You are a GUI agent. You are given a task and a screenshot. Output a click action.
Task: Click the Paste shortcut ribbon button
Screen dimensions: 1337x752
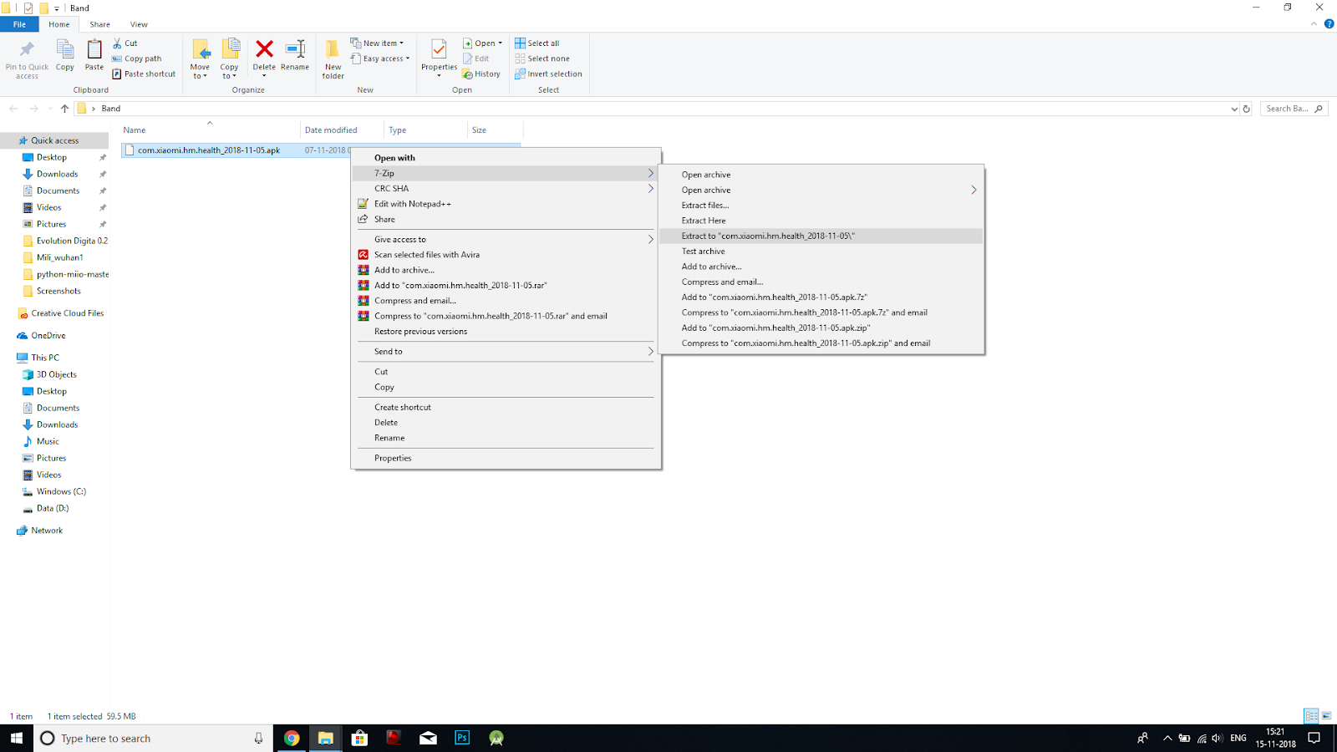tap(144, 74)
